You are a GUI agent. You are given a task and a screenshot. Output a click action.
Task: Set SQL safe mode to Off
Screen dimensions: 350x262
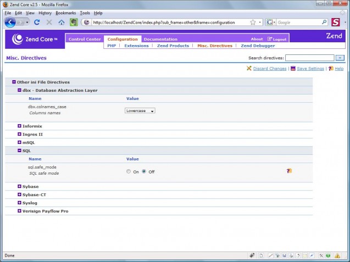tap(144, 171)
